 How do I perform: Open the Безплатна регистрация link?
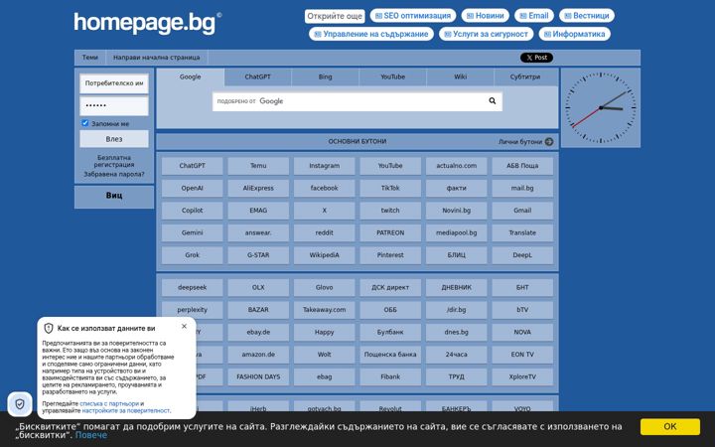click(x=114, y=161)
